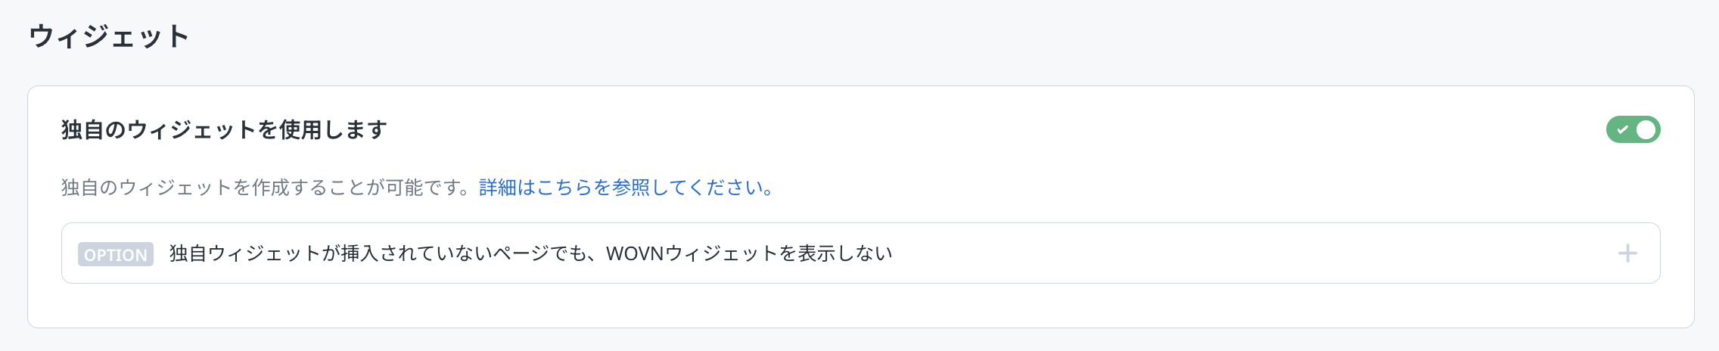The image size is (1719, 351).
Task: Disable the custom widget toggle switch
Action: tap(1633, 129)
